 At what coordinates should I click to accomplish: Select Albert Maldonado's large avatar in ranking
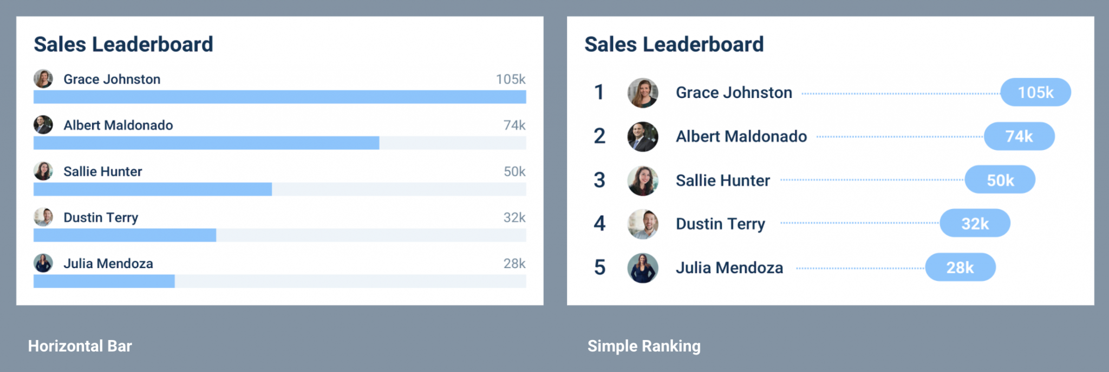point(643,136)
